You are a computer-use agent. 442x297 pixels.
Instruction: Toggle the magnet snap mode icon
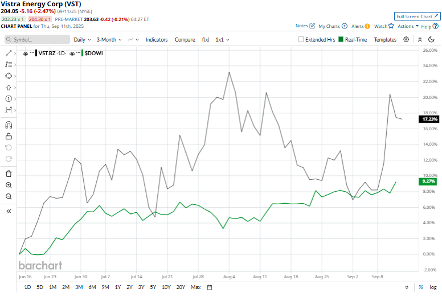pos(9,125)
